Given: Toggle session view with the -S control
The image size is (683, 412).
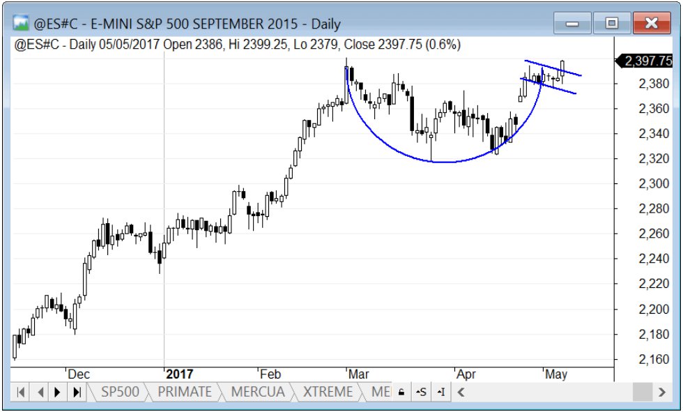Looking at the screenshot, I should point(421,392).
